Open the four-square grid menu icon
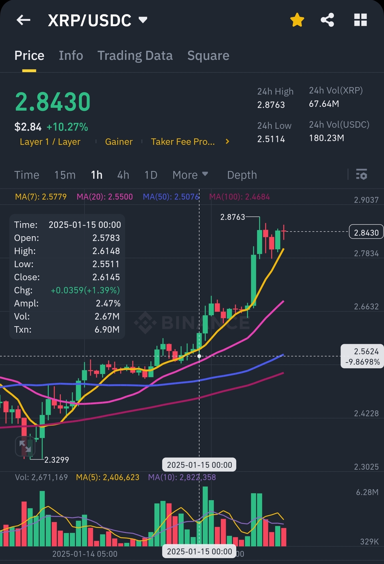384x564 pixels. point(361,20)
